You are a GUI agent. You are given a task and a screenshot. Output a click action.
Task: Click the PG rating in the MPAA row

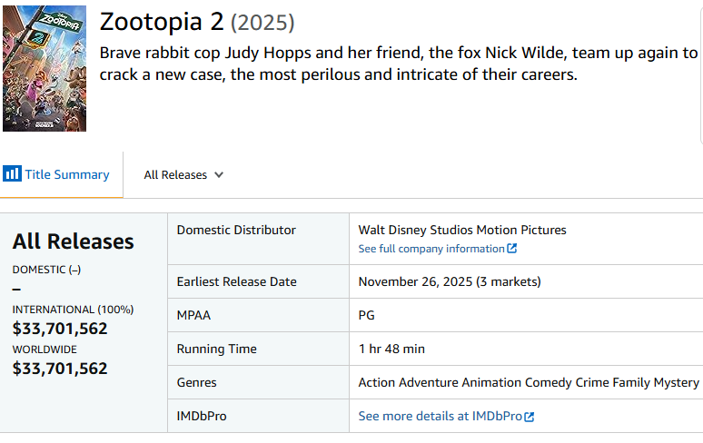[366, 316]
